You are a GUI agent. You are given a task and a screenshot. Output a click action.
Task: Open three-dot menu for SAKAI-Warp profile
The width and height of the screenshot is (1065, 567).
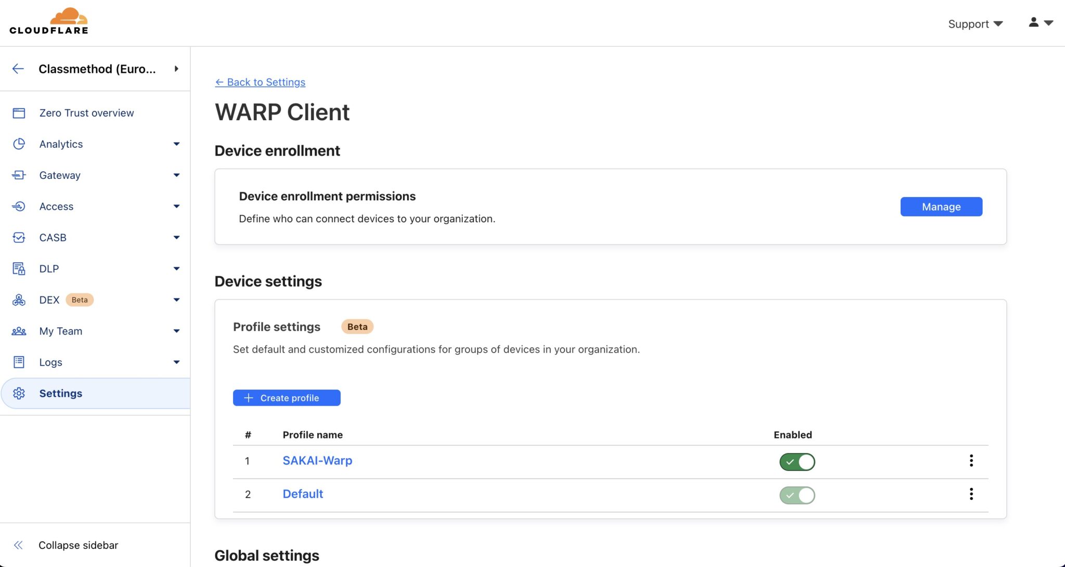coord(971,461)
